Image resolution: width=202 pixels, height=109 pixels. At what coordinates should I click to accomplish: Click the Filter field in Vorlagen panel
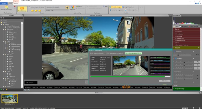(x=12, y=20)
